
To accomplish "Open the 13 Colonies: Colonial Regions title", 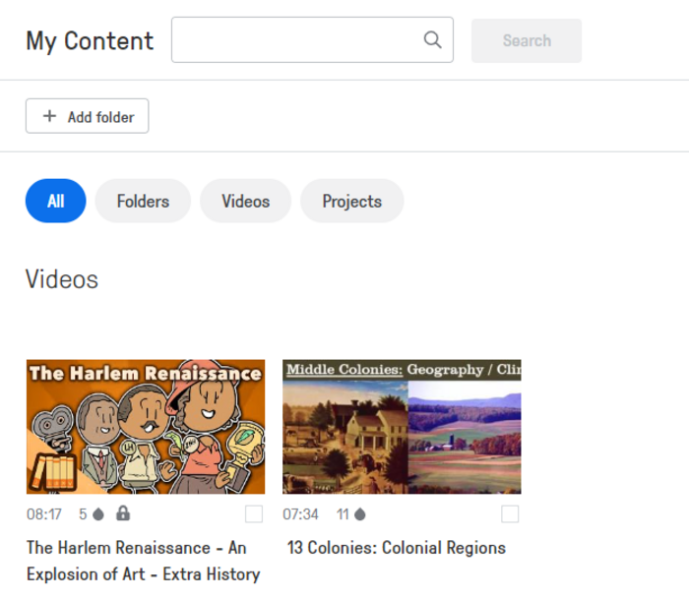I will [x=396, y=548].
